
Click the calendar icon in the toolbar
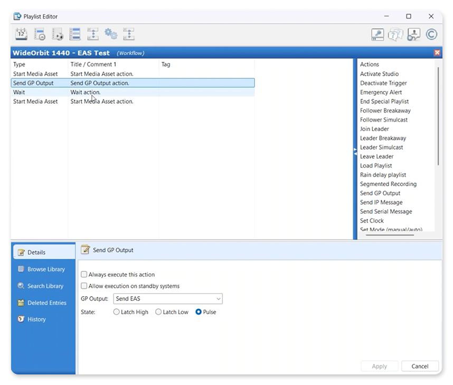21,34
